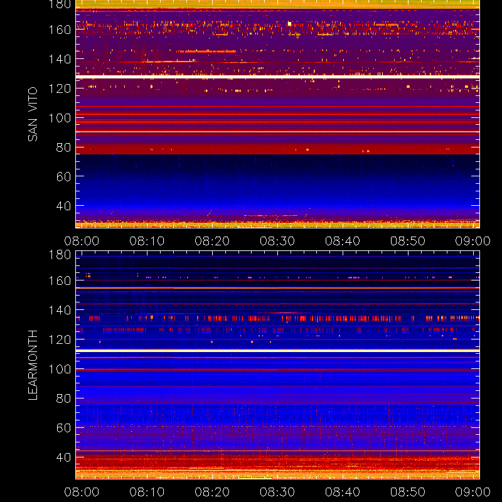Image resolution: width=502 pixels, height=502 pixels.
Task: Click the 09:00 time label under the San Vito plot
Action: (x=473, y=241)
